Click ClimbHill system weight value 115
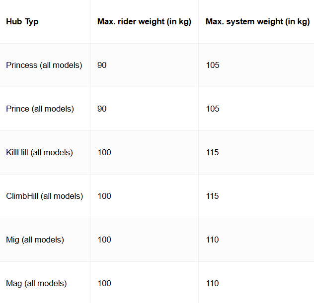 tap(212, 196)
